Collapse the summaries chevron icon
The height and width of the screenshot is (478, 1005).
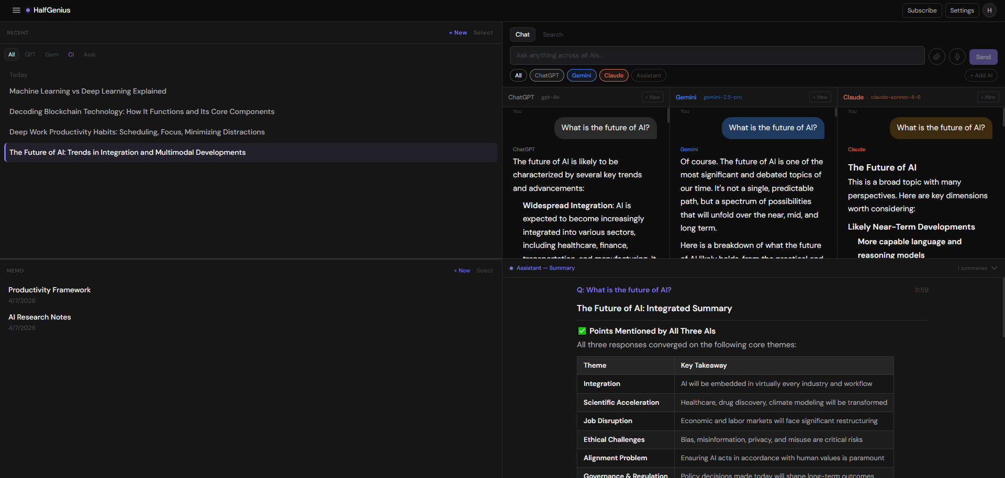coord(995,268)
